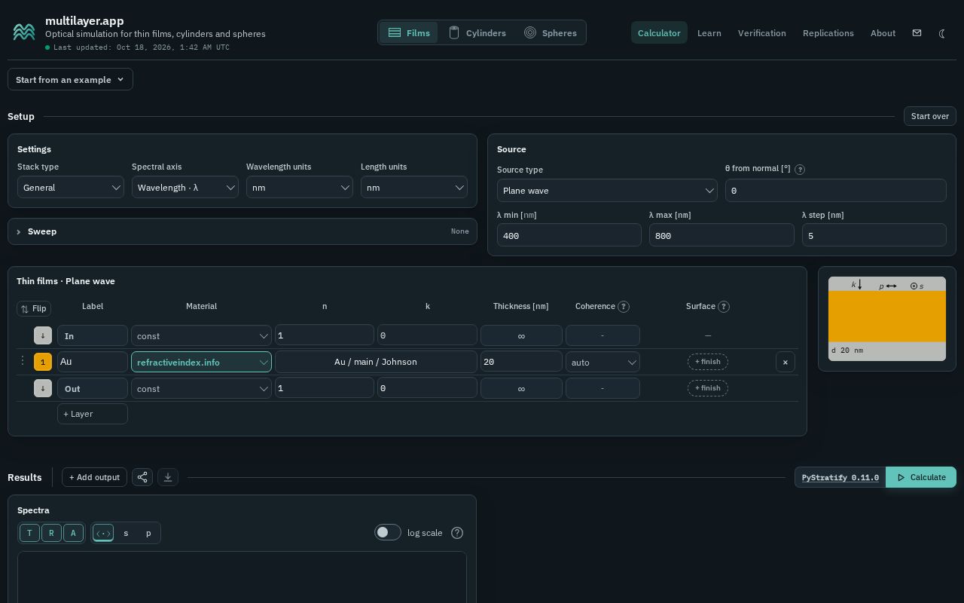Open the Verification page
This screenshot has height=603, width=964.
761,33
